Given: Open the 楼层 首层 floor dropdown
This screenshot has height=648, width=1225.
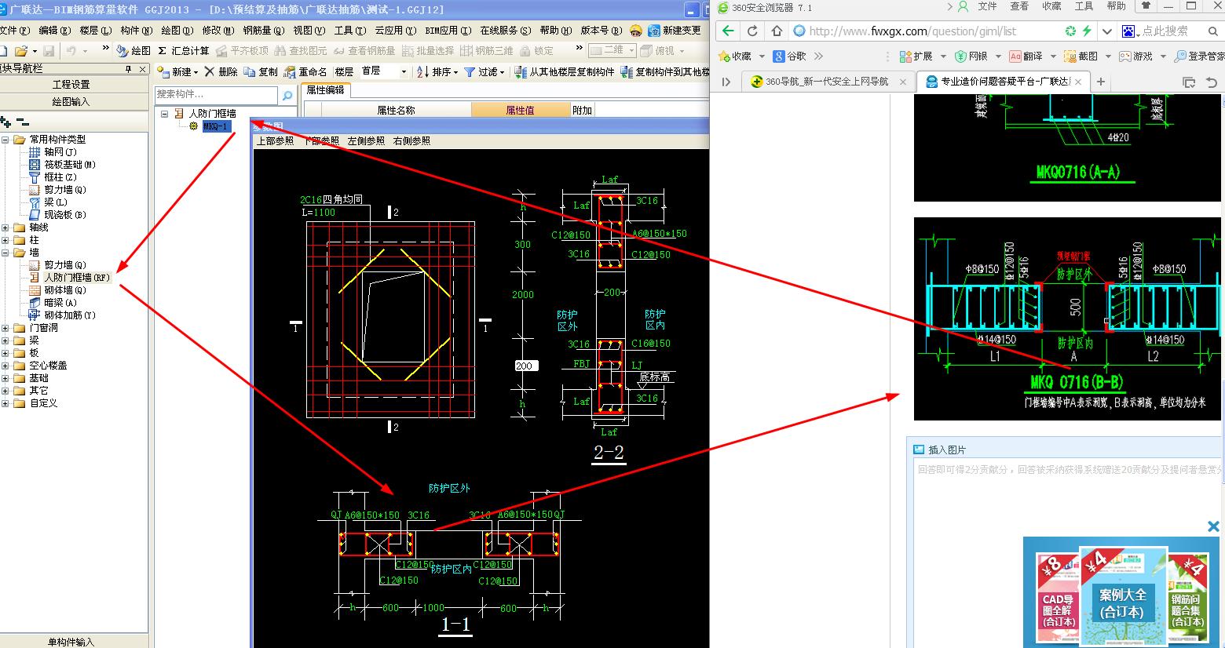Looking at the screenshot, I should pos(404,71).
